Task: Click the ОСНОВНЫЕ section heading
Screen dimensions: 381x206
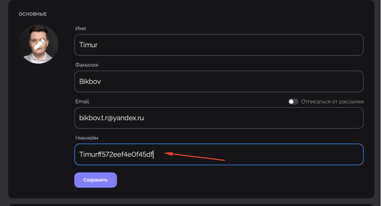Action: (33, 14)
